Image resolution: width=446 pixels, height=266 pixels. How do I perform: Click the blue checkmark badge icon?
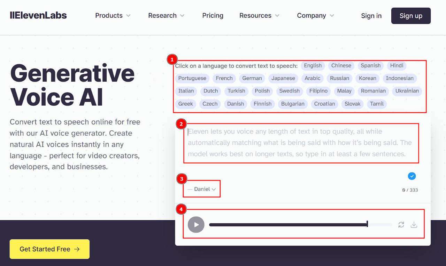(x=412, y=176)
